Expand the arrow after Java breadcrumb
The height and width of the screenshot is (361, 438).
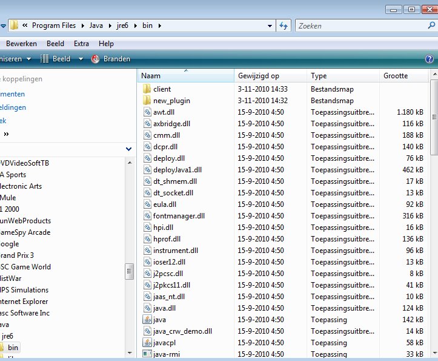(x=110, y=25)
